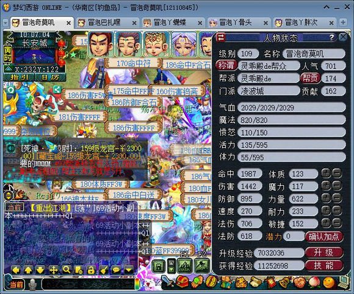Open the treasure chest inventory icon
Image resolution: width=354 pixels, height=294 pixels.
tap(182, 282)
